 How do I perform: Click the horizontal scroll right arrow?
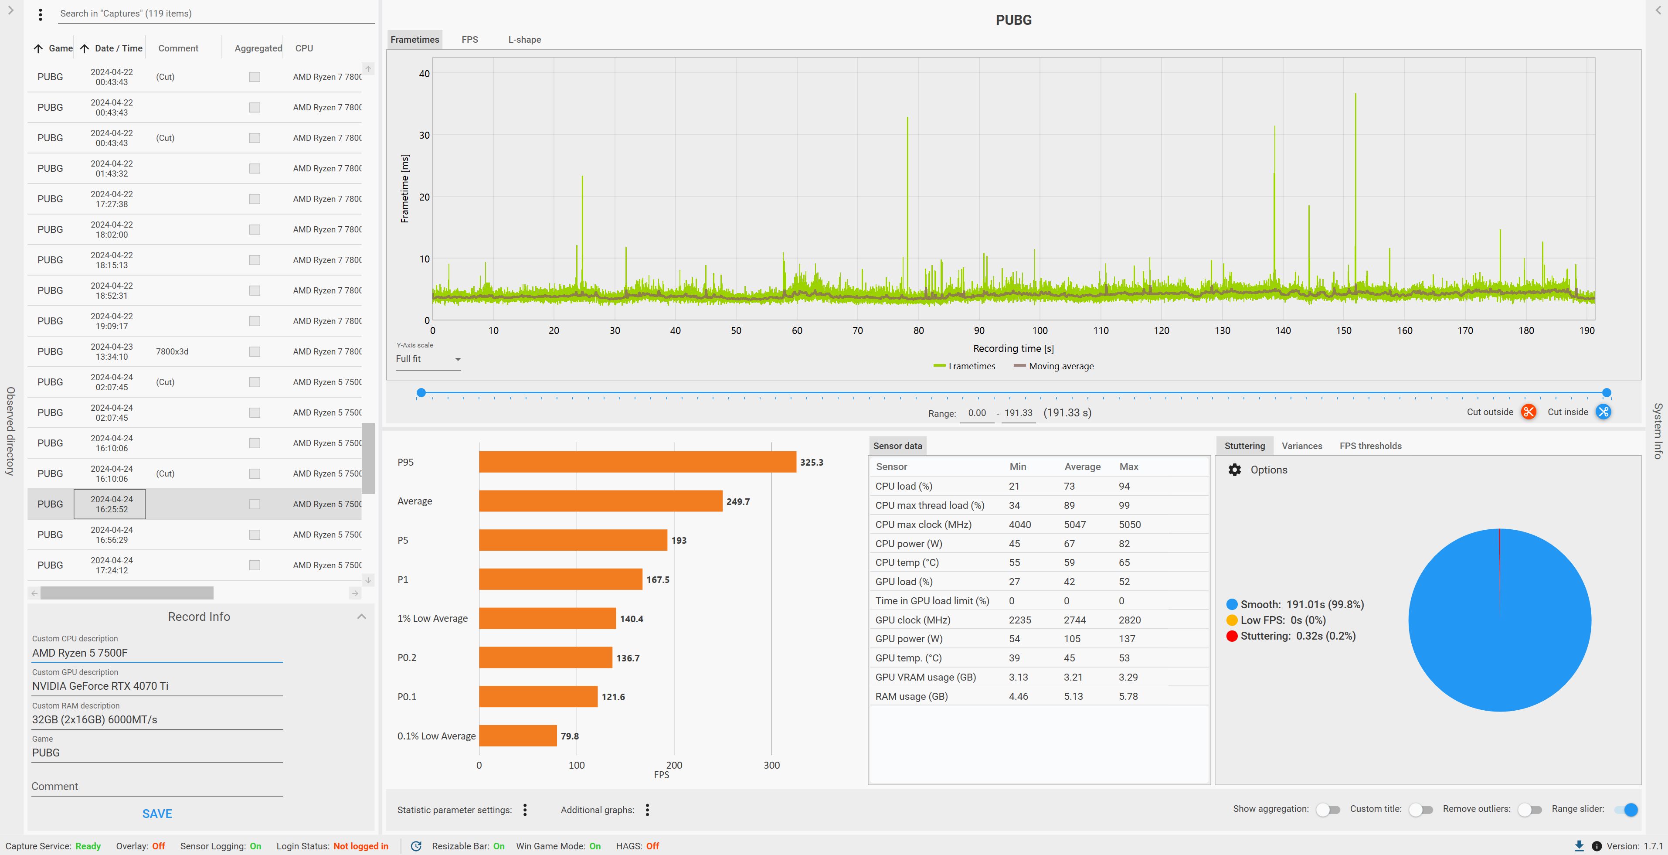click(x=355, y=593)
